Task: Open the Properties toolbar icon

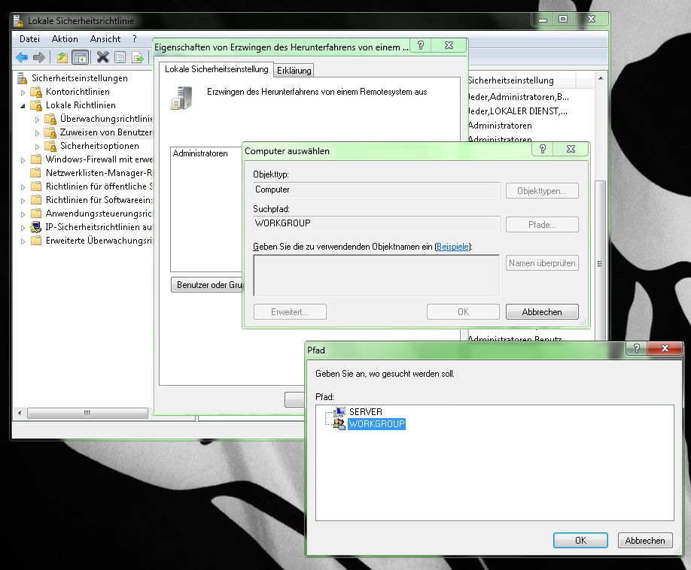Action: click(x=120, y=57)
